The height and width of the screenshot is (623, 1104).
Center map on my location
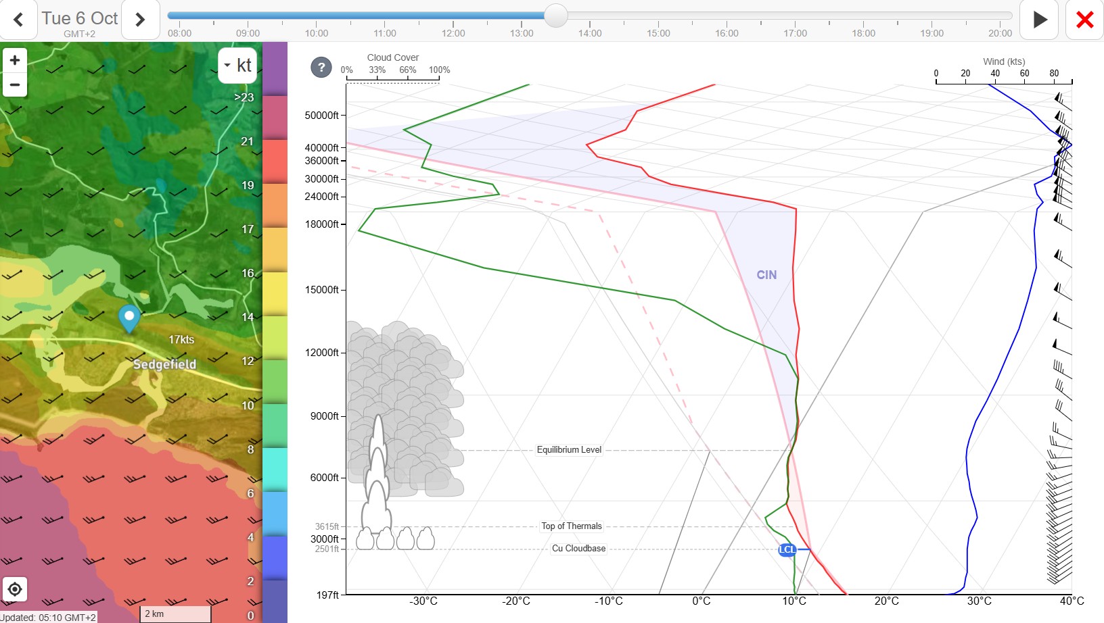click(x=15, y=589)
